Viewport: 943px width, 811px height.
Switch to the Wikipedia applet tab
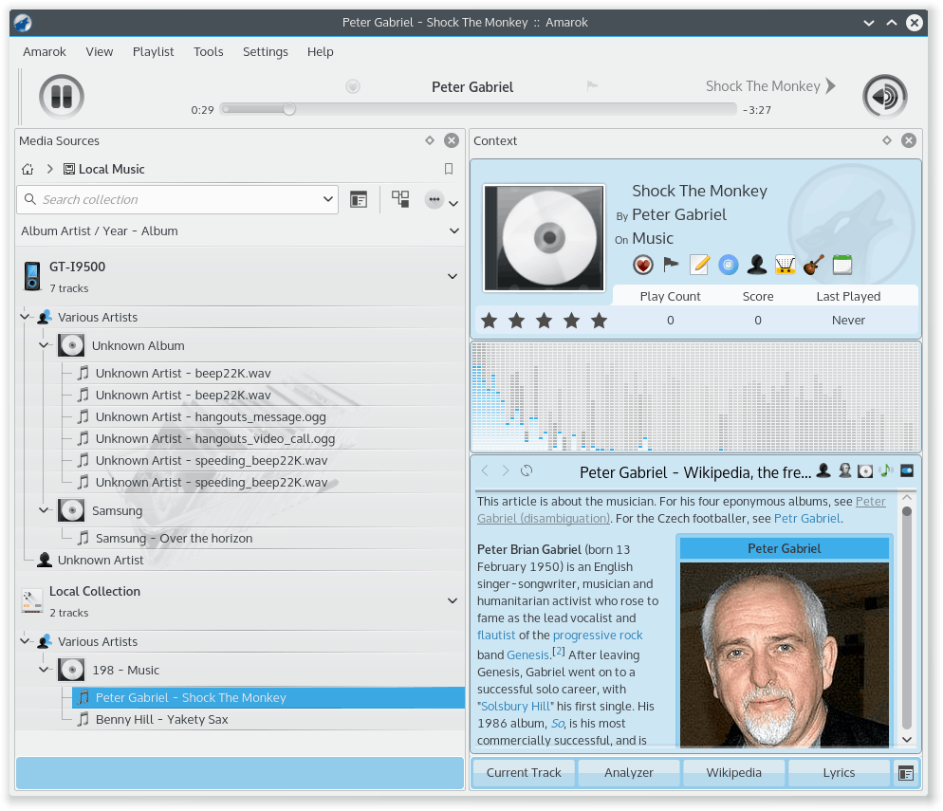click(x=733, y=772)
